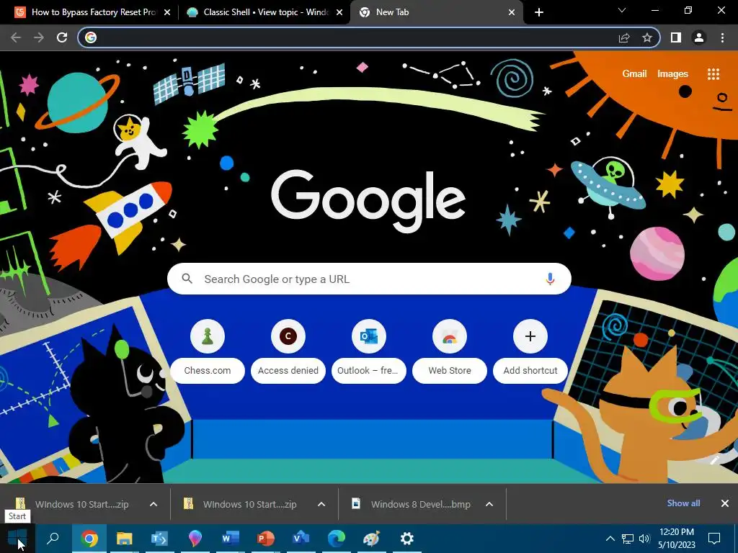Image resolution: width=738 pixels, height=553 pixels.
Task: Open File Explorer from taskbar
Action: 124,539
